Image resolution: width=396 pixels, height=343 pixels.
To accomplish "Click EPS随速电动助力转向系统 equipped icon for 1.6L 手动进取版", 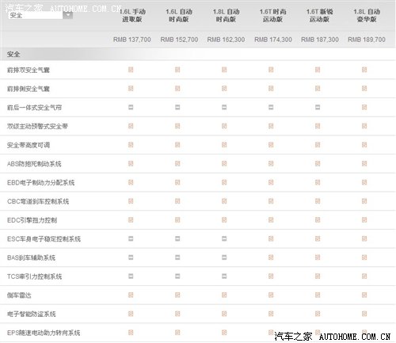I will [131, 333].
